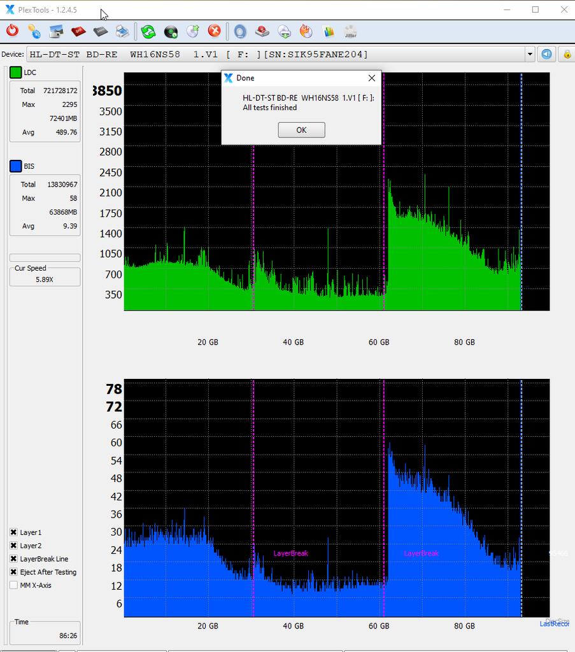The width and height of the screenshot is (575, 652).
Task: Click the LastRecor label at bottom right
Action: (555, 624)
